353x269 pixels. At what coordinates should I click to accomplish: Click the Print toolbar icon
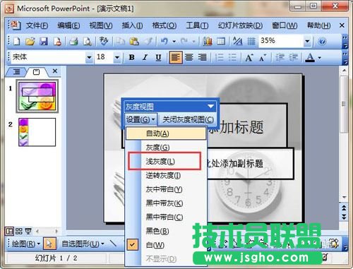point(73,42)
